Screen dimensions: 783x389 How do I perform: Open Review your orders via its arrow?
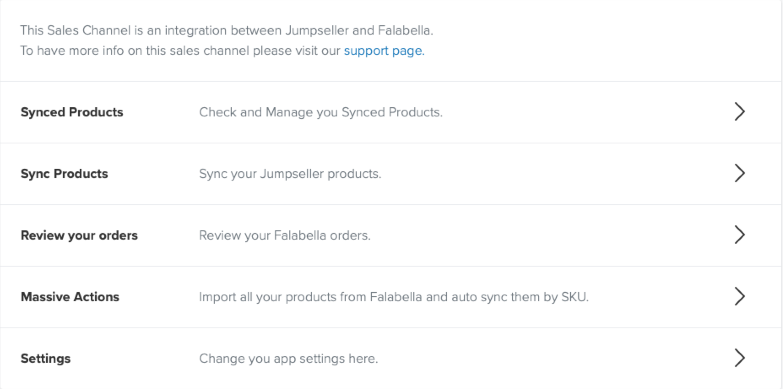739,235
